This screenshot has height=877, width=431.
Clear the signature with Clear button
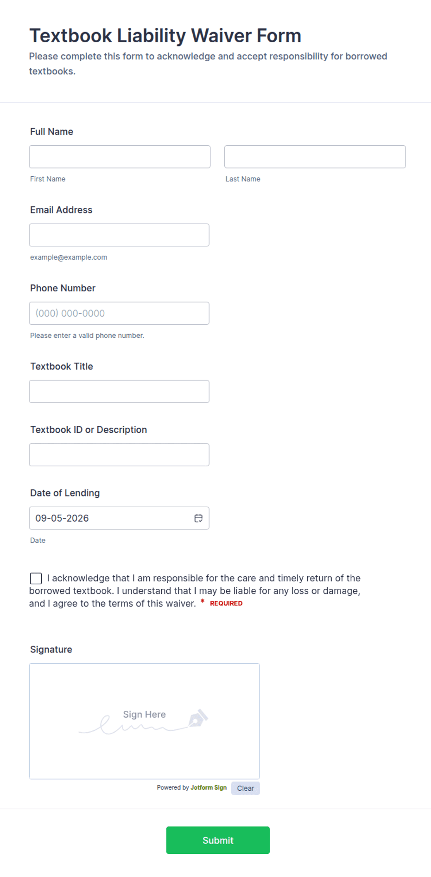(246, 788)
